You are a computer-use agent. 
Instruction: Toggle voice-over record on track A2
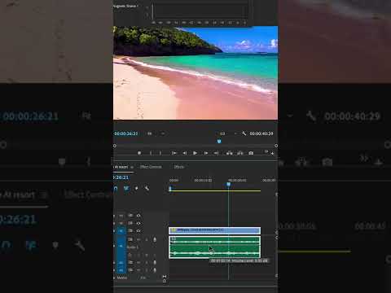tap(155, 262)
